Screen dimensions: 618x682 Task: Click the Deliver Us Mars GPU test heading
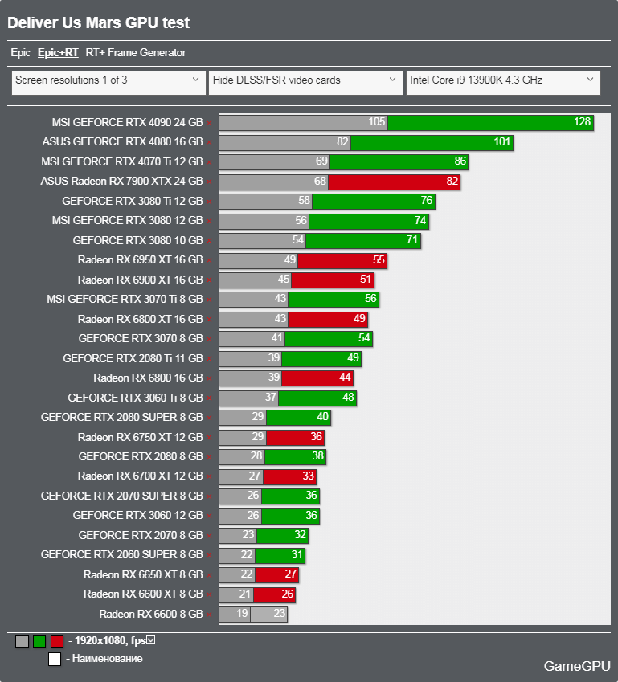[99, 22]
